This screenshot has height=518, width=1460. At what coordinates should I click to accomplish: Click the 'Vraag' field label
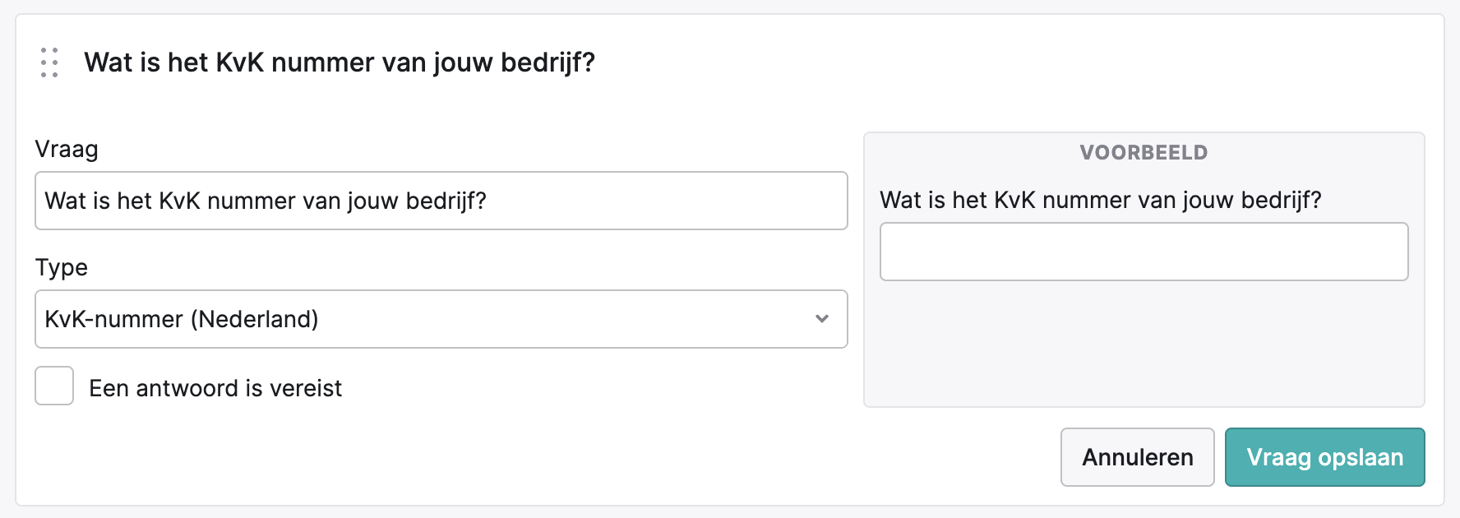pyautogui.click(x=67, y=150)
